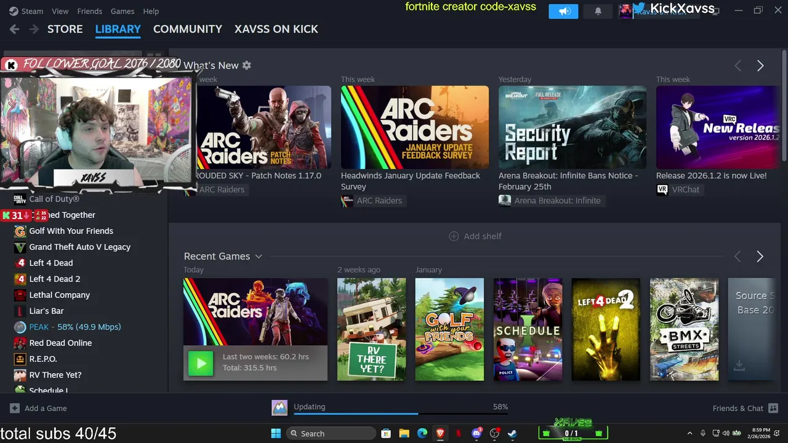
Task: Open the Arena Breakout: Infinite Bans Notice article
Action: [568, 181]
